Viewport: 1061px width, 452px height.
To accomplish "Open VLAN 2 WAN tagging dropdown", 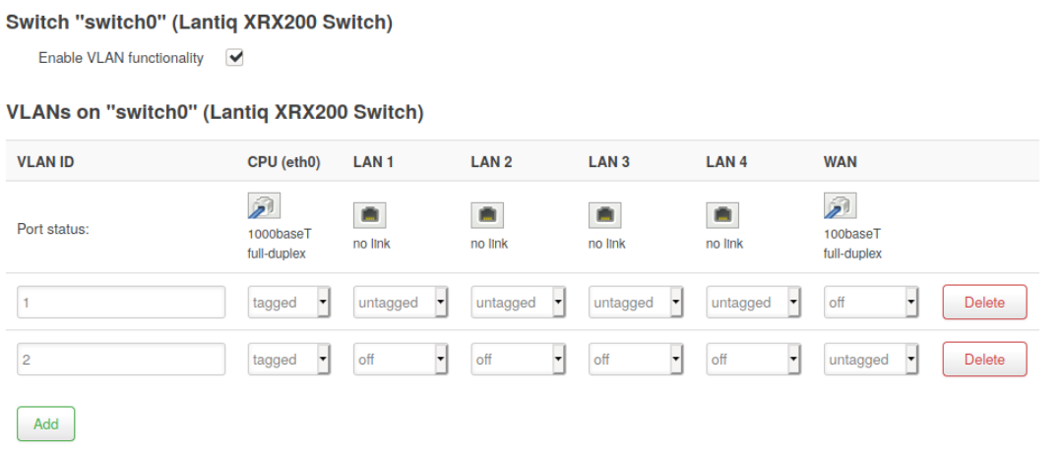I will pos(871,360).
